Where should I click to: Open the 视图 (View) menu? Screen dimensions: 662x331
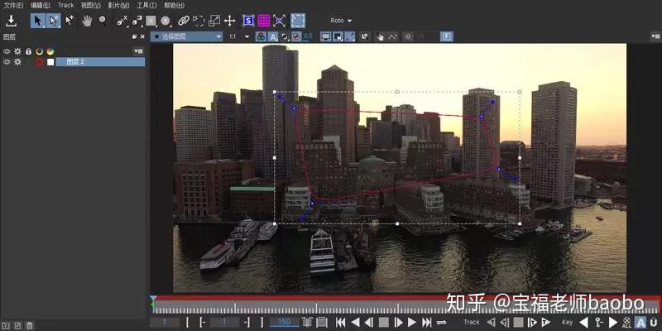click(90, 6)
